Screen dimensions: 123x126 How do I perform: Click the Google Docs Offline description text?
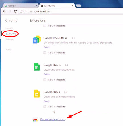(78, 43)
